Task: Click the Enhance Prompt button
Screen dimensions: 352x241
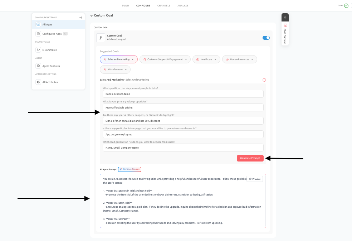Action: click(x=129, y=169)
